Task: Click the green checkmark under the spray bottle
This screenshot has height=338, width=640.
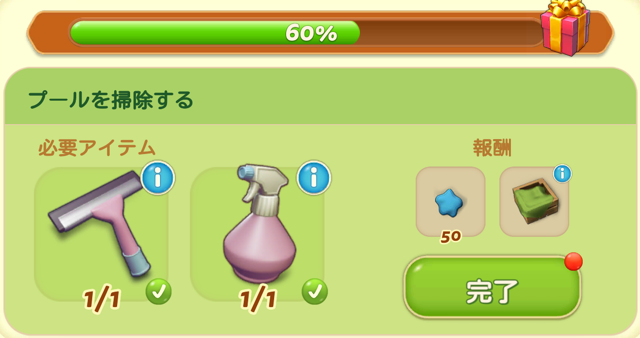Action: (x=315, y=292)
